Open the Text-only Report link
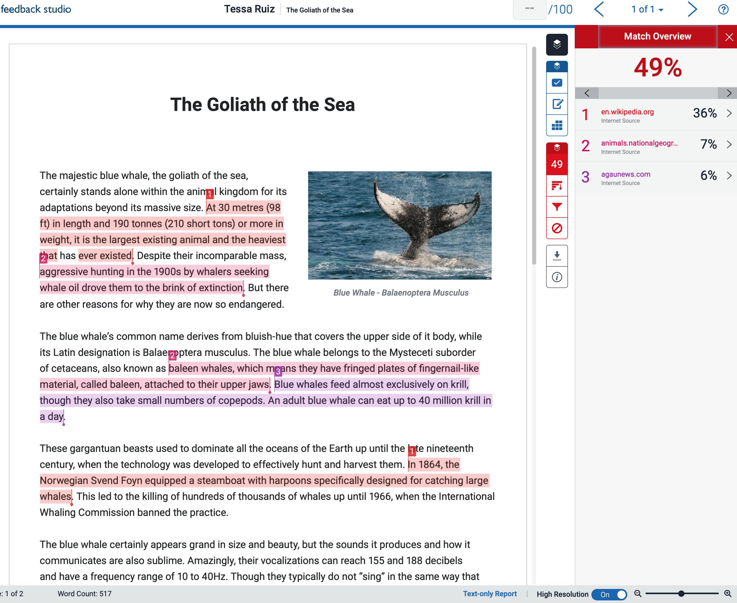 (490, 594)
